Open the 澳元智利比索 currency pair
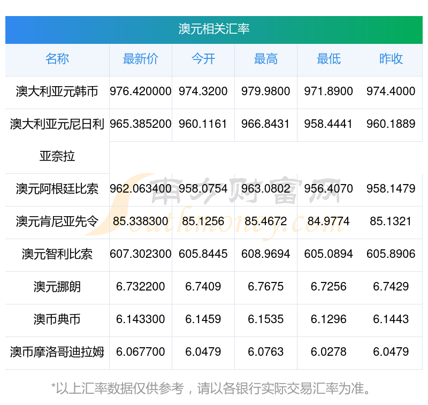The width and height of the screenshot is (428, 405). [57, 254]
